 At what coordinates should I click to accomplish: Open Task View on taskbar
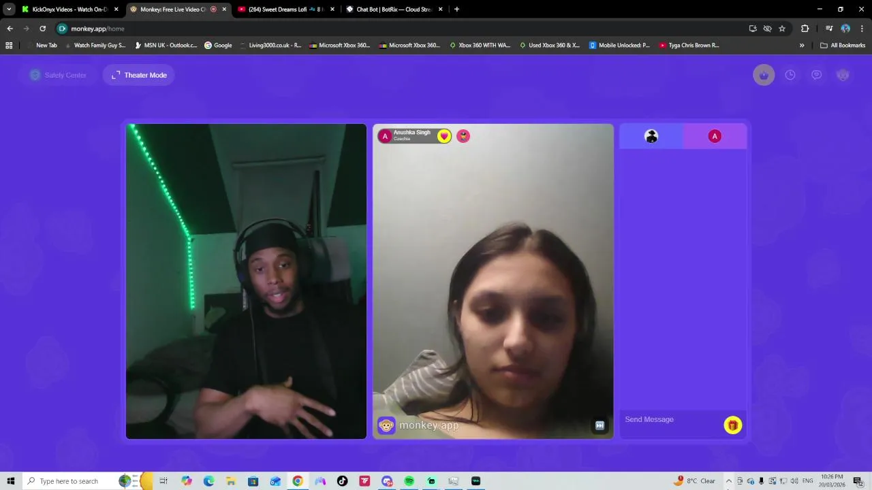click(163, 481)
